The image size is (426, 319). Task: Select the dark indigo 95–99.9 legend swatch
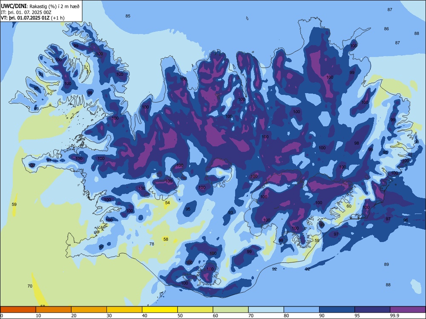click(x=372, y=310)
